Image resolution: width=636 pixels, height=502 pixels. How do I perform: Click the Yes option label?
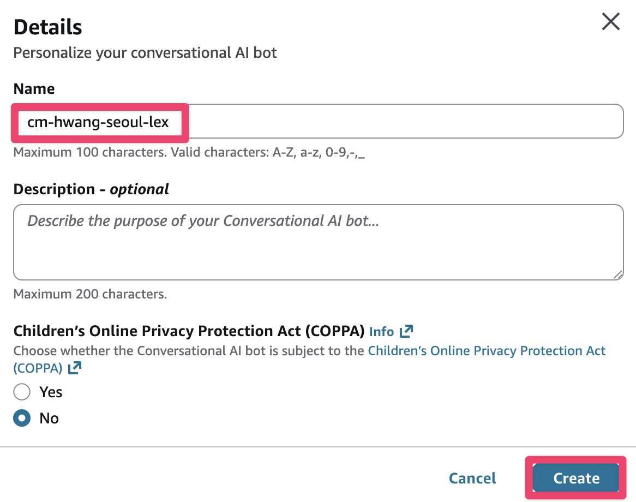point(51,392)
